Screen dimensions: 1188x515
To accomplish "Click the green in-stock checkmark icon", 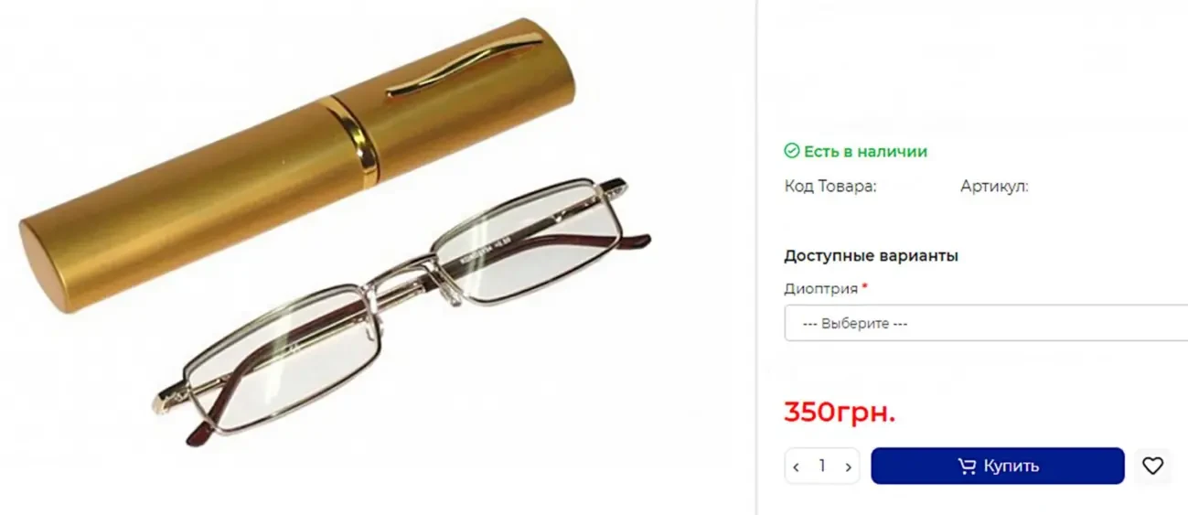I will 792,151.
